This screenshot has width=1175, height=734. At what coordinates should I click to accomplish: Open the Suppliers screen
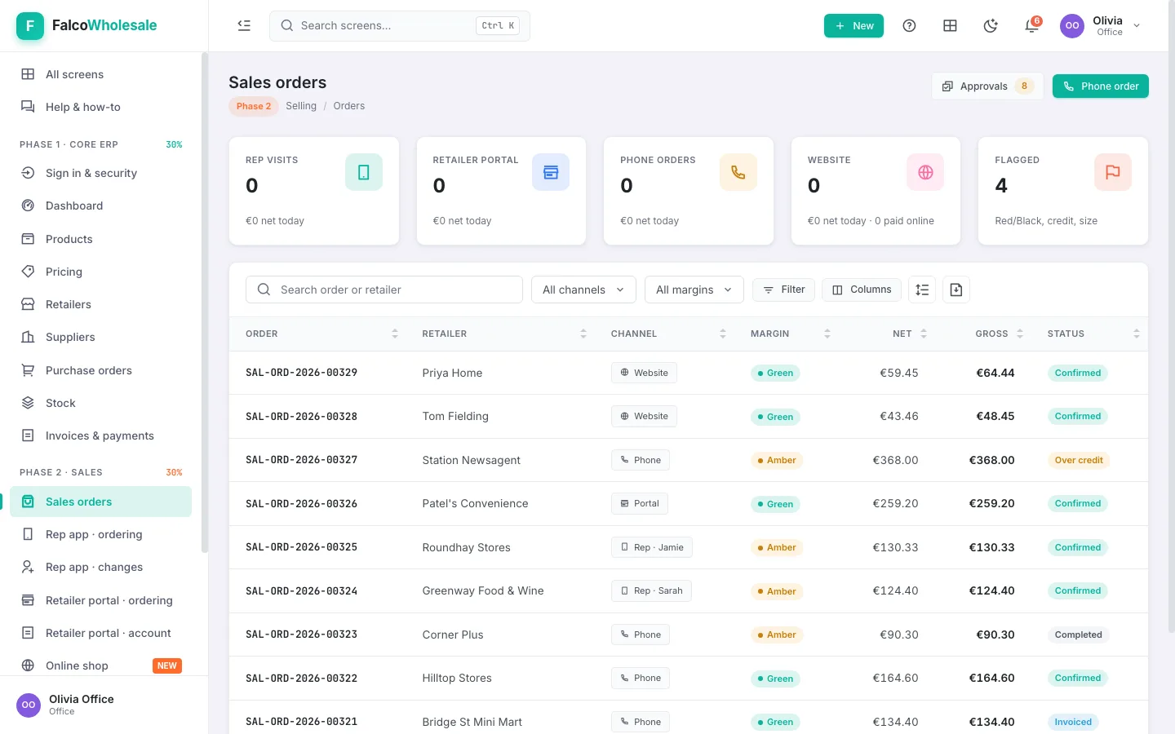(101, 337)
